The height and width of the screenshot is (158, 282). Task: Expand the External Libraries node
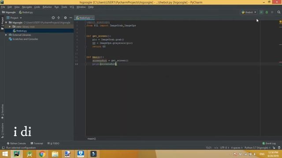[x=6, y=35]
